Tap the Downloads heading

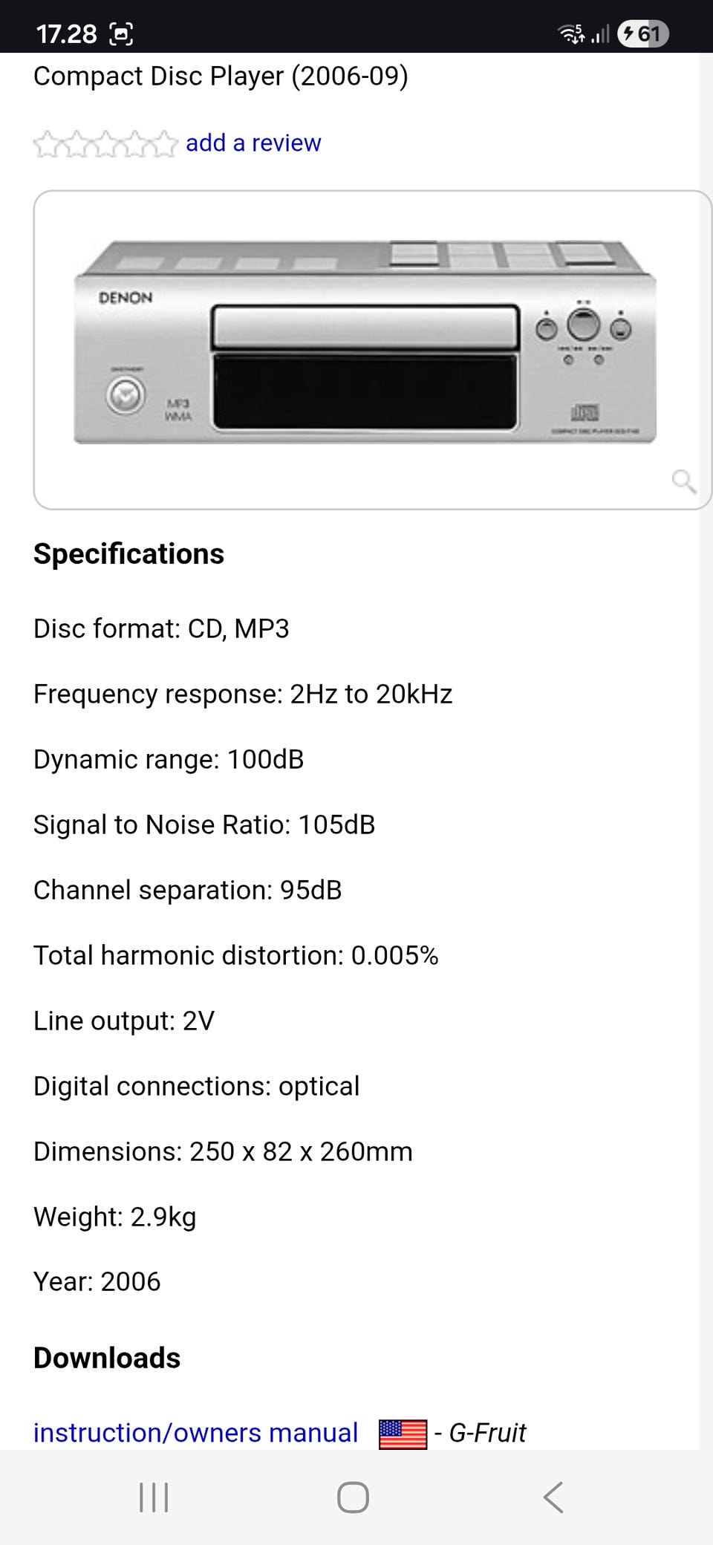107,1358
